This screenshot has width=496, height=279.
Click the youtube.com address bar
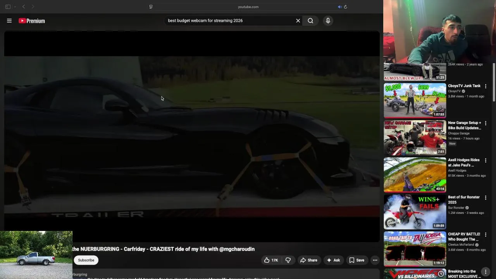(248, 7)
